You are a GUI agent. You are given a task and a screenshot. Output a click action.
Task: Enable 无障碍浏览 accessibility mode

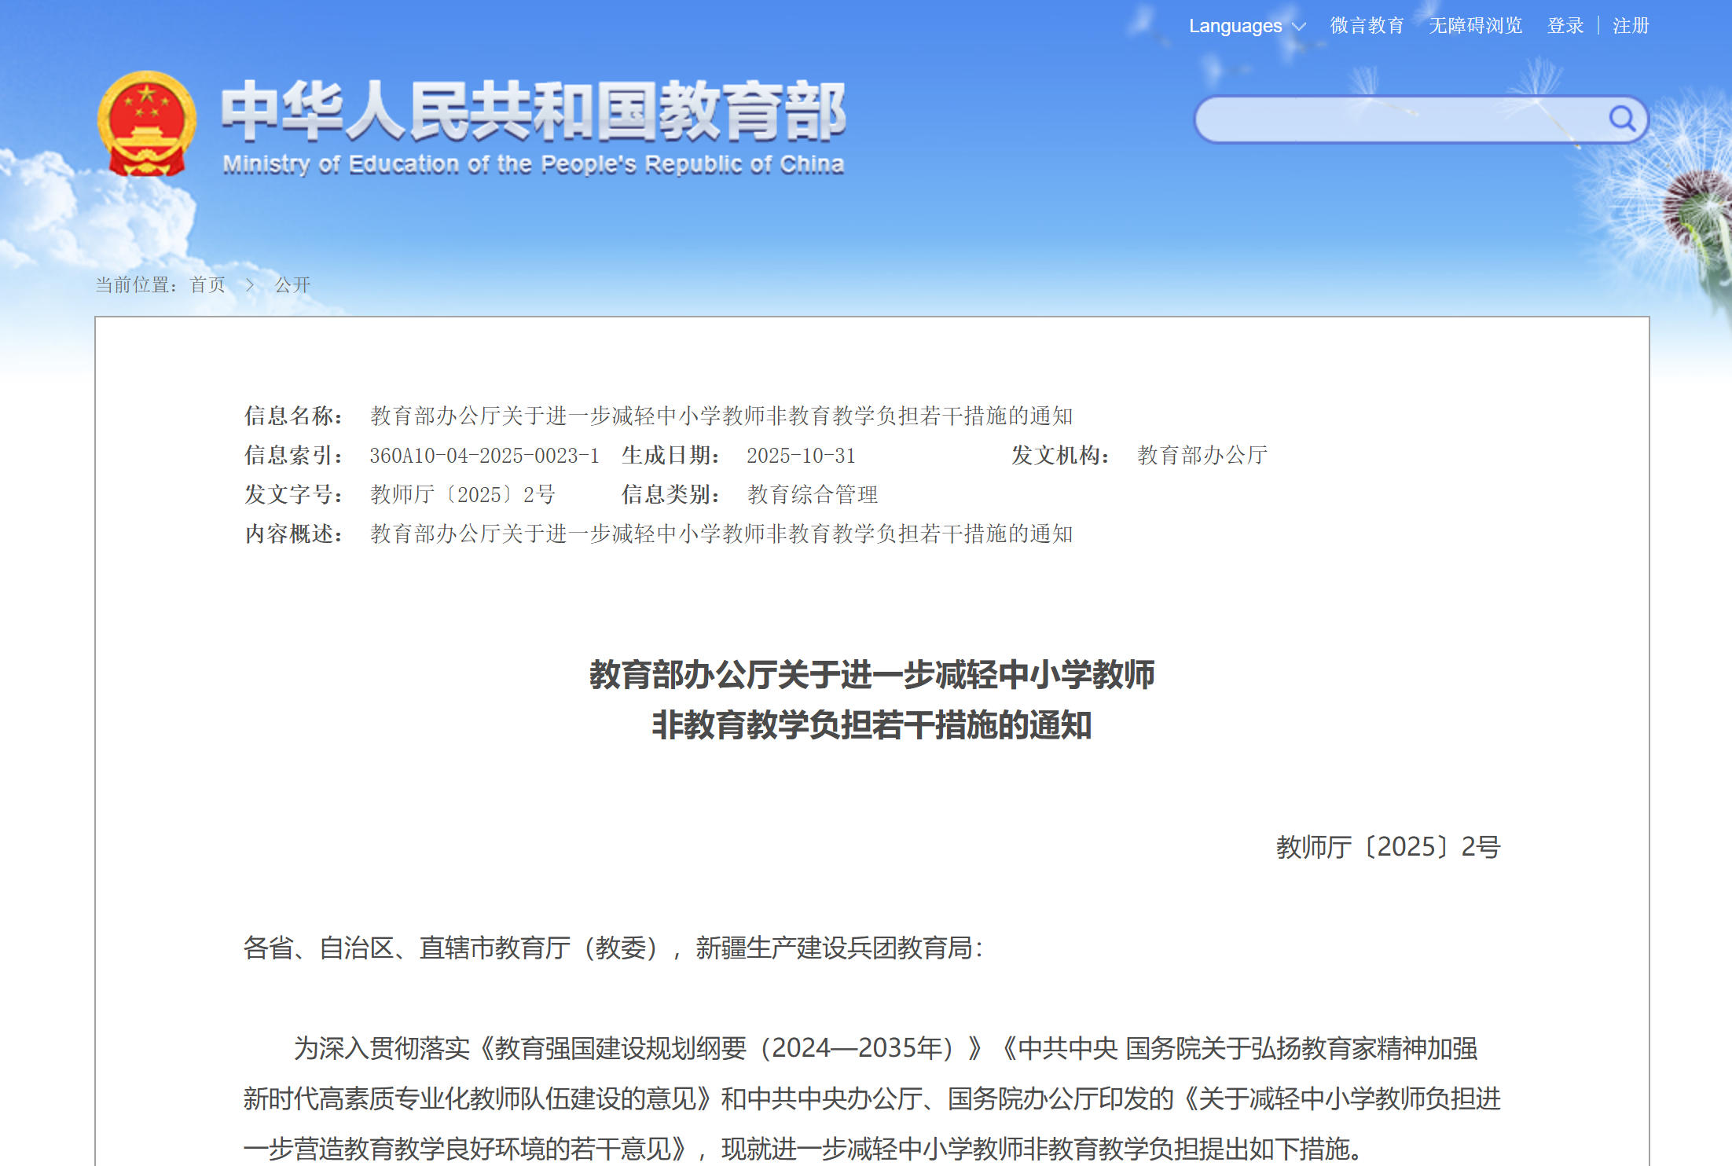1474,26
